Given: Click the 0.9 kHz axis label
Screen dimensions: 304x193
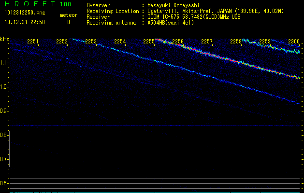Looking at the screenshot, I should (4, 111).
